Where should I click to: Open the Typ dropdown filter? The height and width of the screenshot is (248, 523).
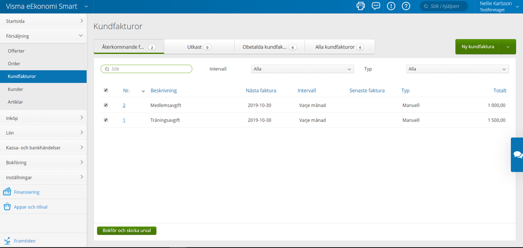point(457,69)
